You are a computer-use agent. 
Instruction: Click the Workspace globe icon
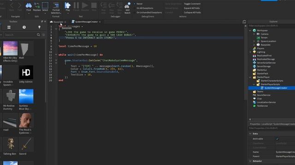click(x=254, y=30)
